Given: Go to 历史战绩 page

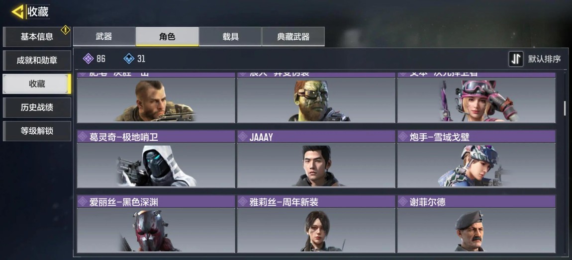Looking at the screenshot, I should [37, 107].
